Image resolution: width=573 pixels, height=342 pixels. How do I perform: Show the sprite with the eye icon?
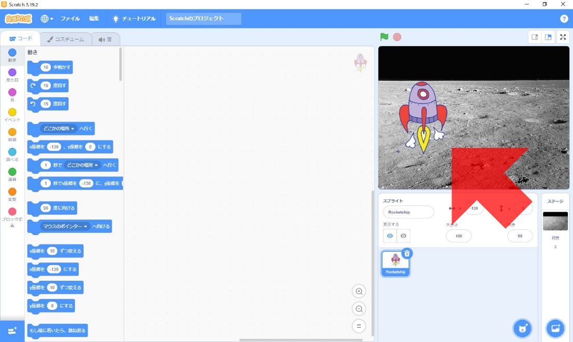point(390,236)
